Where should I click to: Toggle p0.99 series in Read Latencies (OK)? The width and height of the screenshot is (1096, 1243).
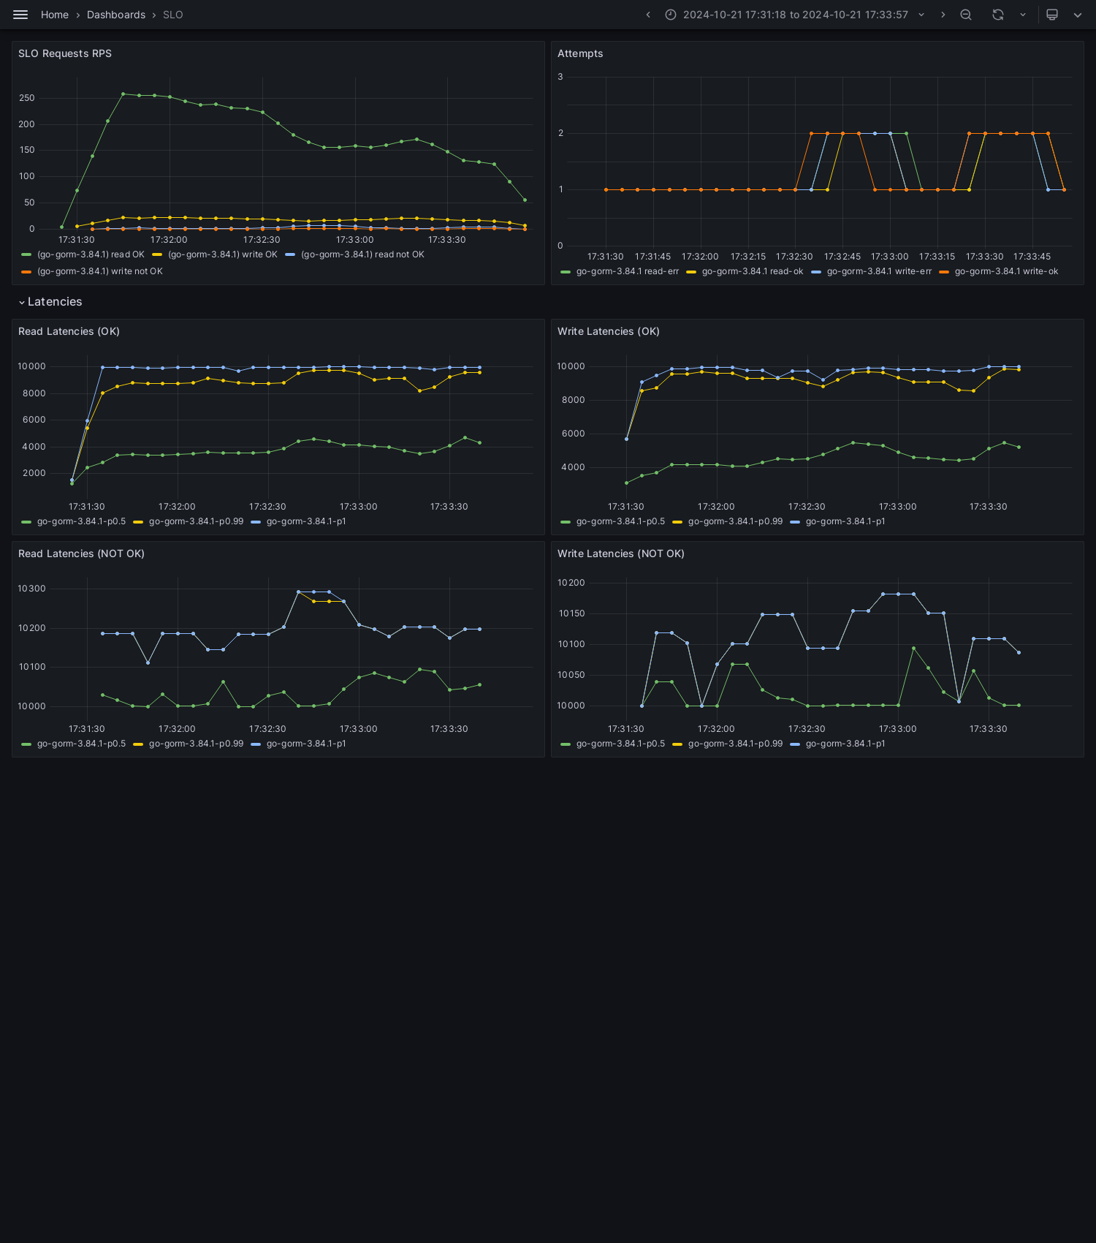tap(196, 521)
